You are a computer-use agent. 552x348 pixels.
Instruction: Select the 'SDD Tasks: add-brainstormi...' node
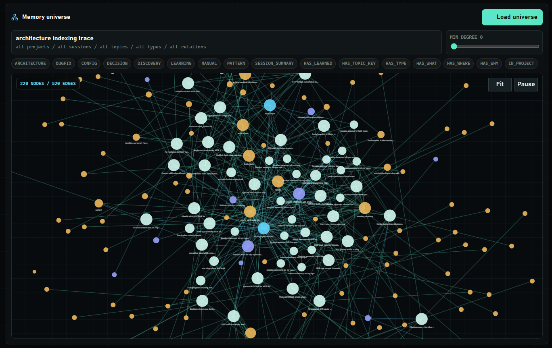pos(333,216)
